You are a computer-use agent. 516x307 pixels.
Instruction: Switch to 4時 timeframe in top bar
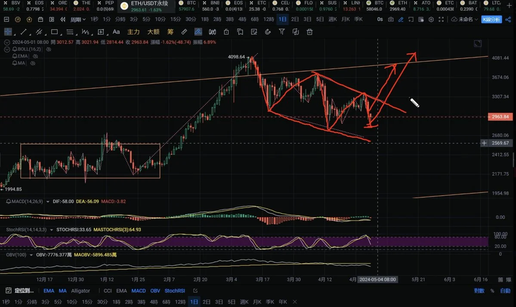242,19
